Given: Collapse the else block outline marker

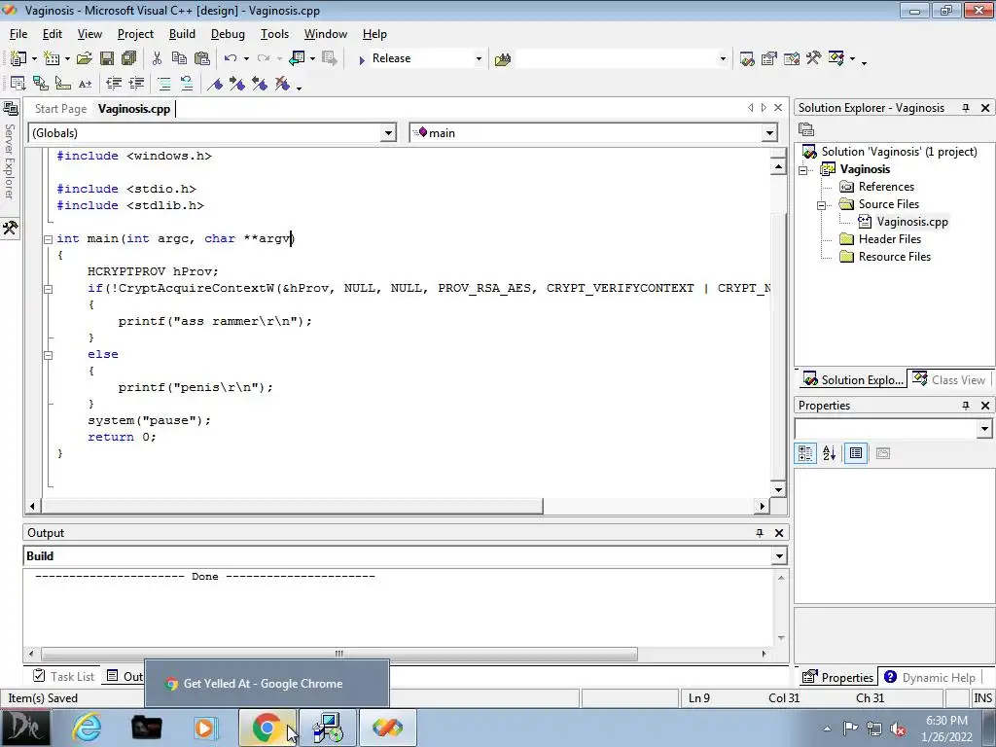Looking at the screenshot, I should (48, 355).
